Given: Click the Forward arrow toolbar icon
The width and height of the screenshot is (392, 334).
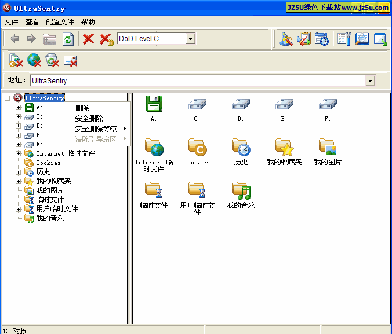Looking at the screenshot, I should [31, 39].
